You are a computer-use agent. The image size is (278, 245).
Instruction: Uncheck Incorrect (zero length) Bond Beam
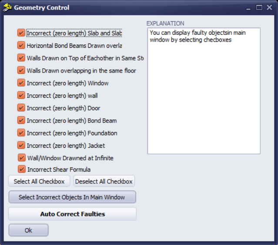pos(21,120)
